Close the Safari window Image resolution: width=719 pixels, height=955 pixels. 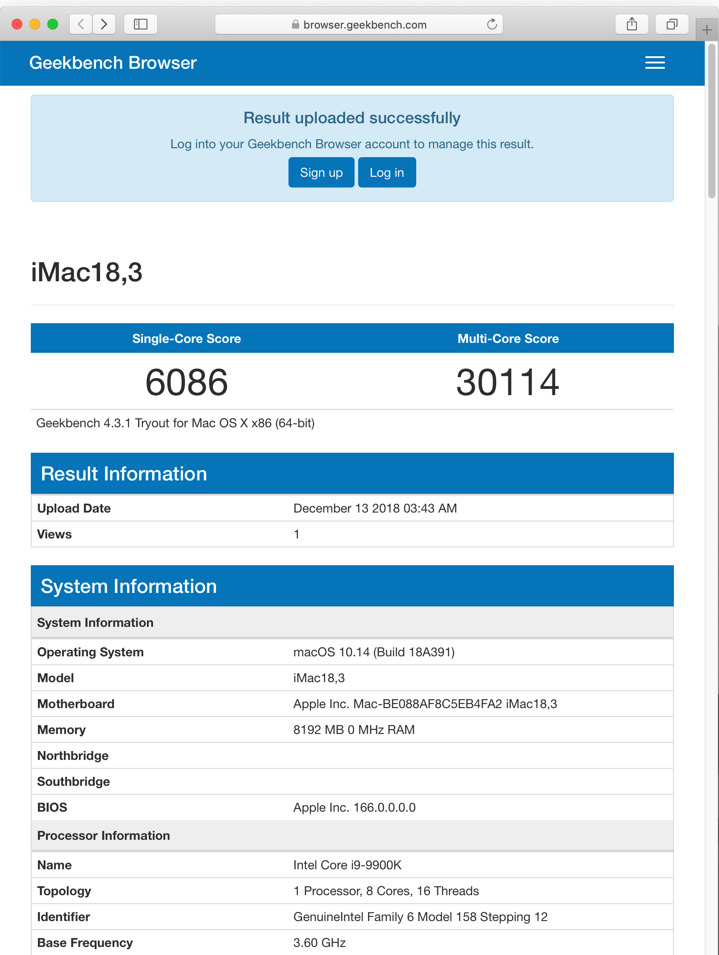pyautogui.click(x=17, y=24)
